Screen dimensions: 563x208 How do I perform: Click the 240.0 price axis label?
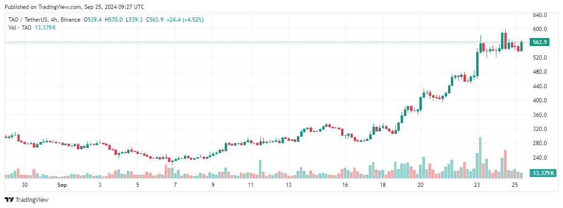coord(540,158)
